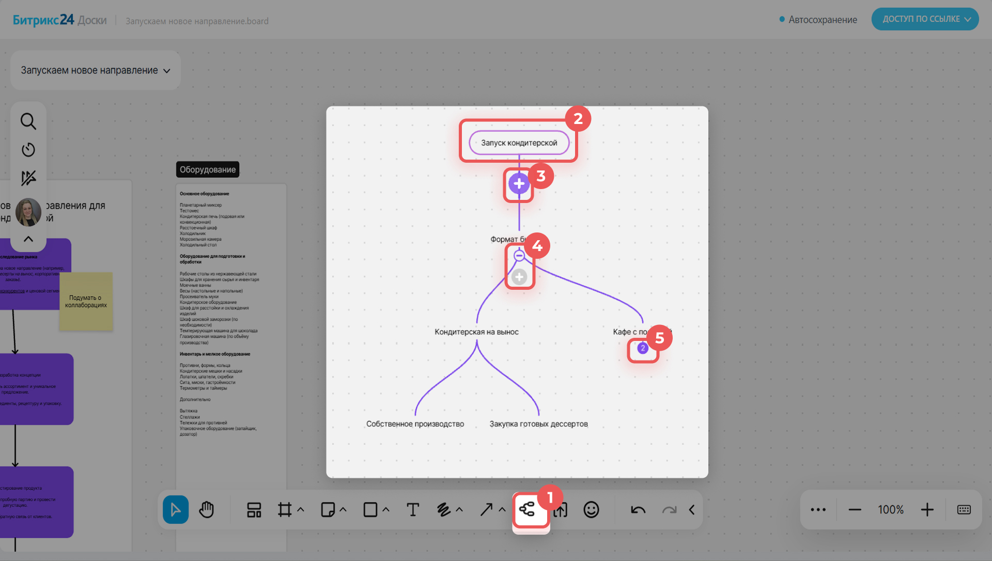The height and width of the screenshot is (561, 992).
Task: Select the mind map tool
Action: pos(527,510)
